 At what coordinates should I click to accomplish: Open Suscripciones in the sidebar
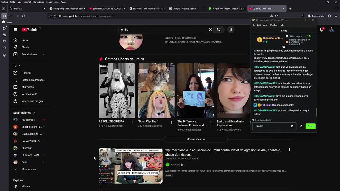tap(29, 54)
